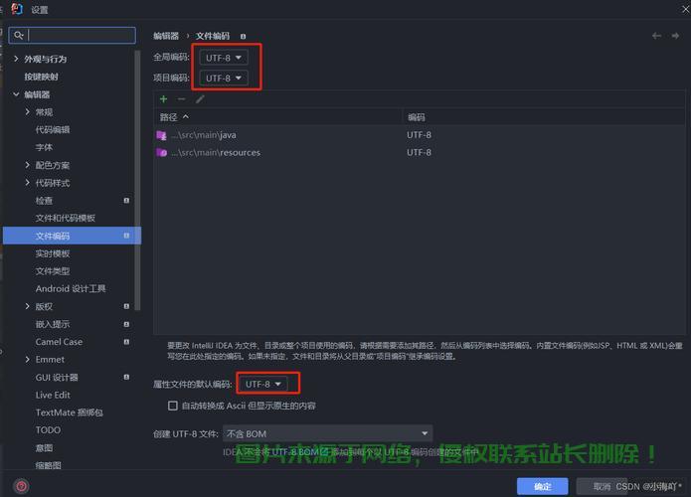
Task: Select Android 设计工具 settings item
Action: tap(71, 288)
